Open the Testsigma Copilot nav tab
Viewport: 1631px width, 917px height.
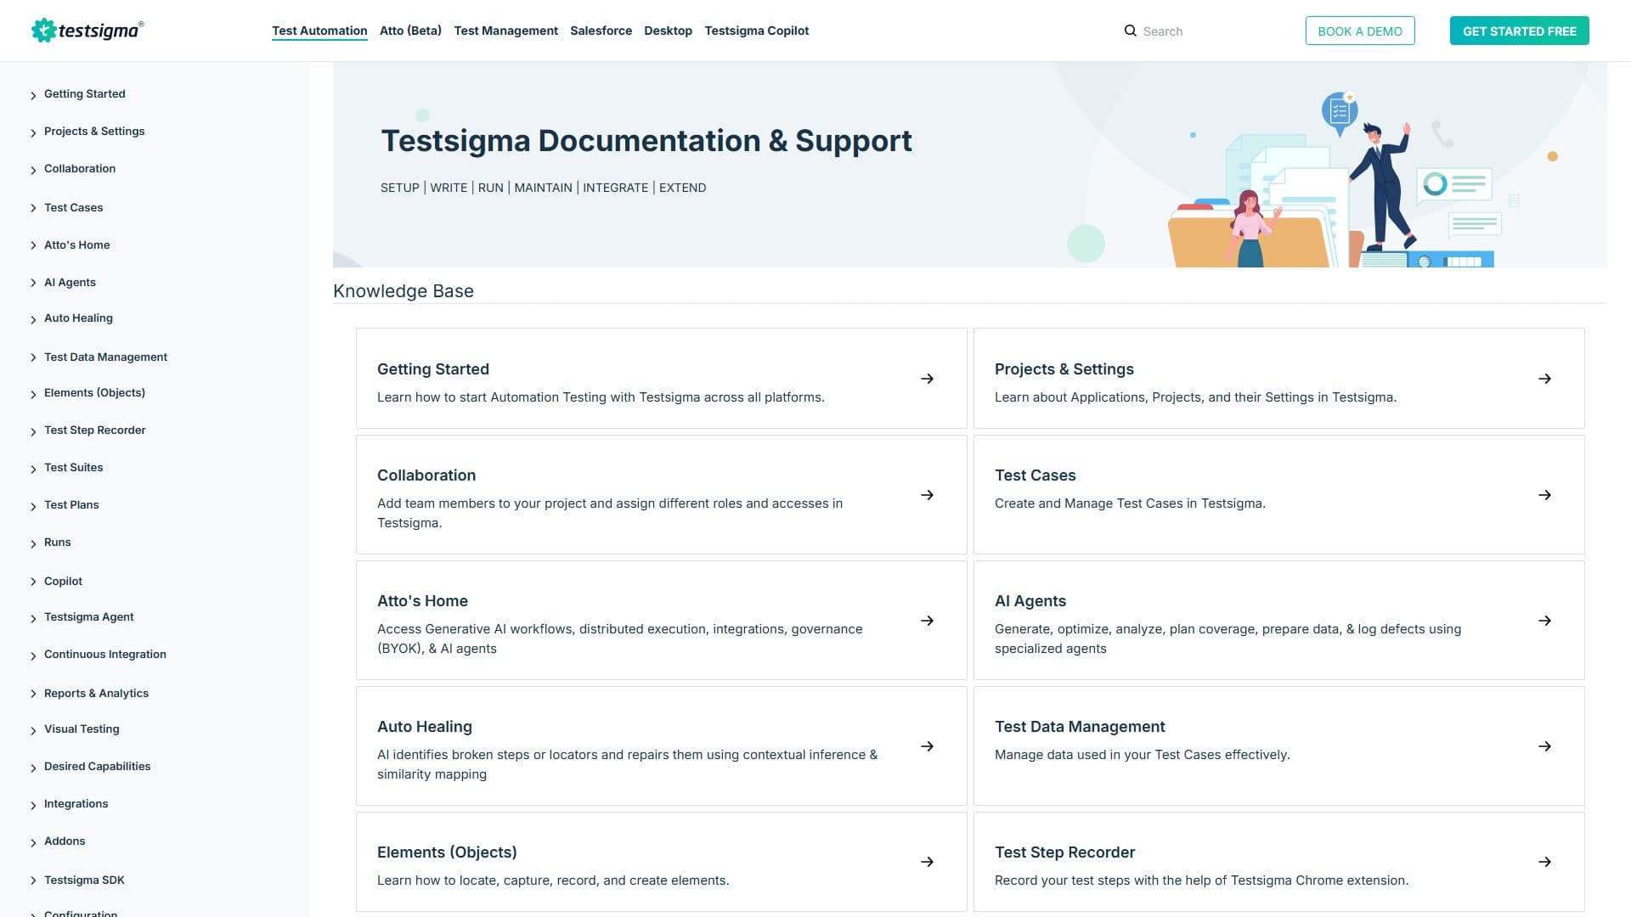(x=756, y=31)
